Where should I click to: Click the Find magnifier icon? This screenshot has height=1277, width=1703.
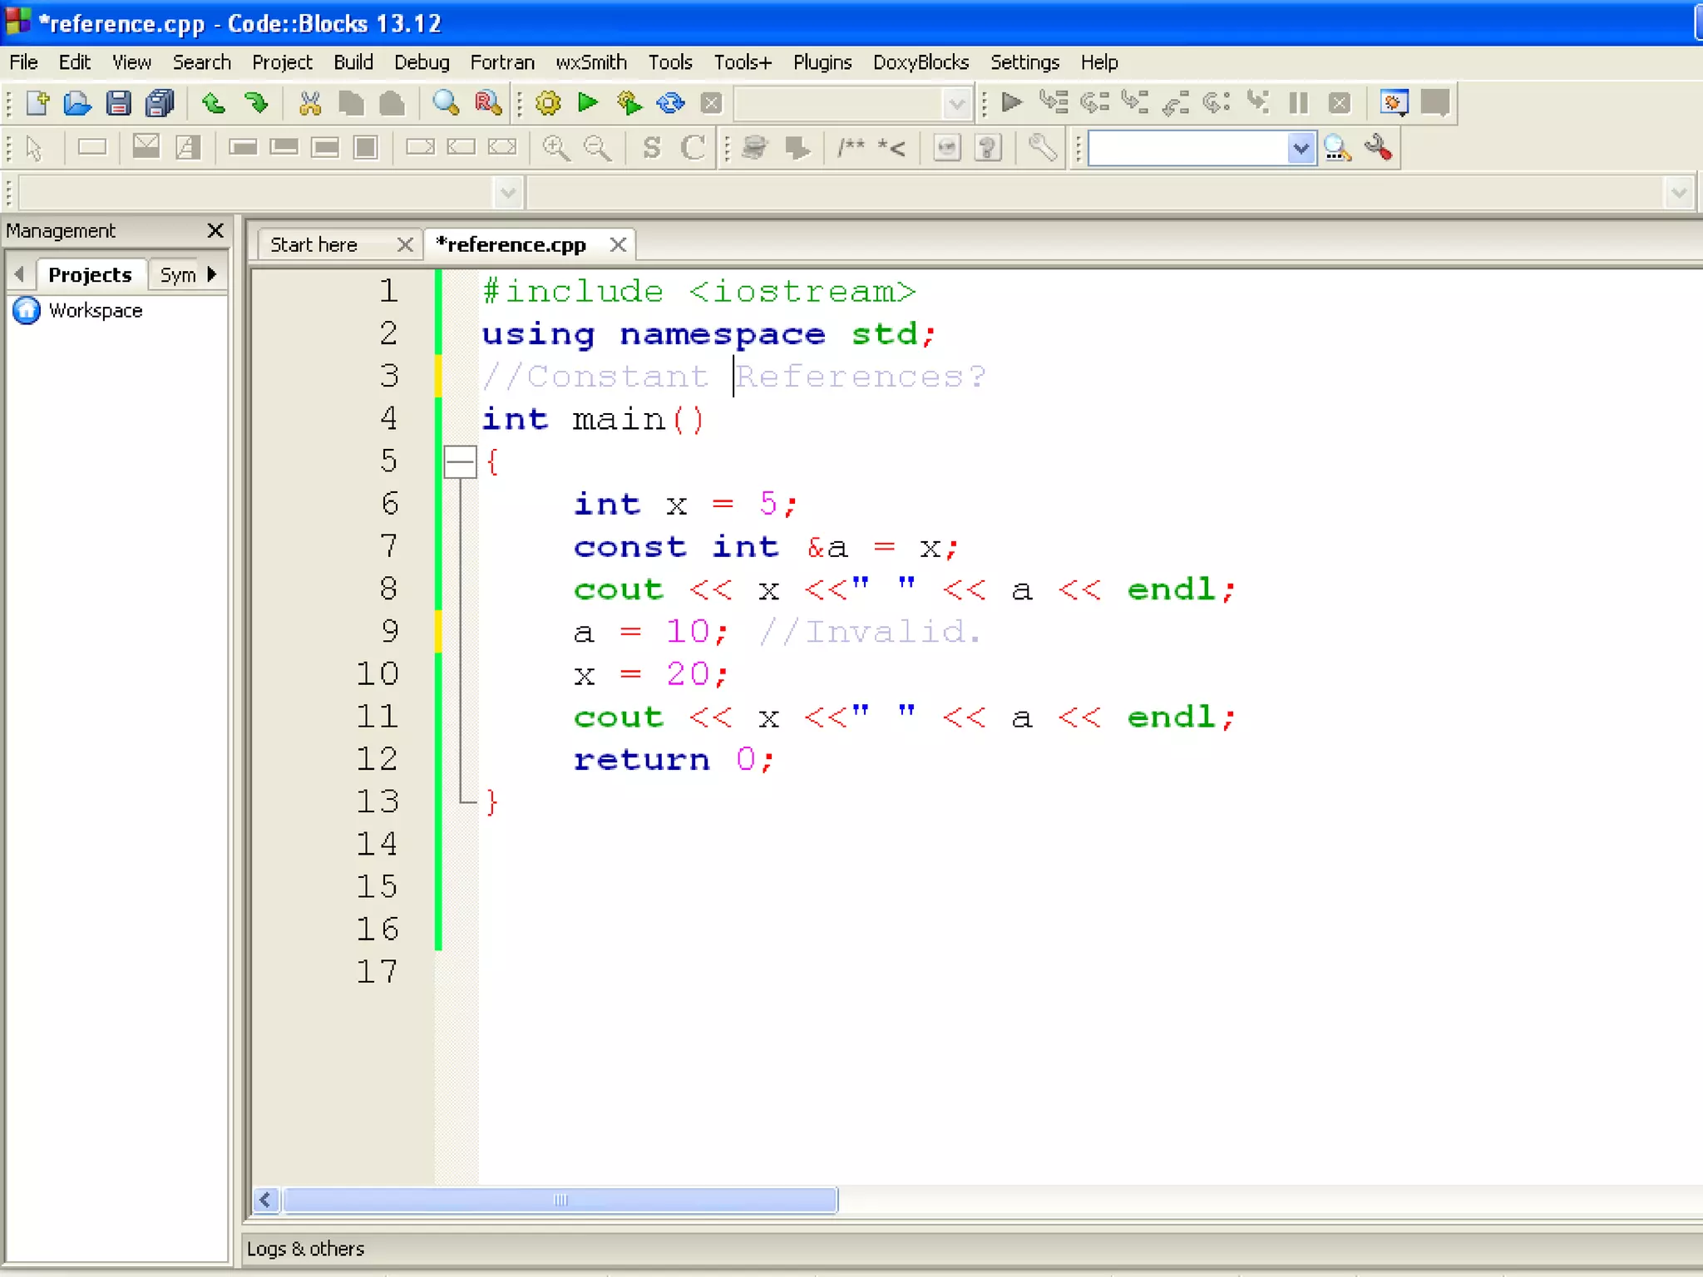coord(446,103)
